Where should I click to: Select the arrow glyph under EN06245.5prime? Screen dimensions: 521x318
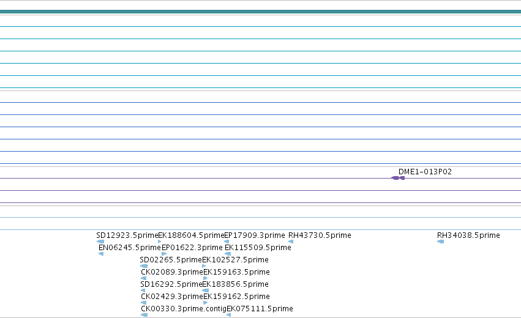tap(102, 254)
